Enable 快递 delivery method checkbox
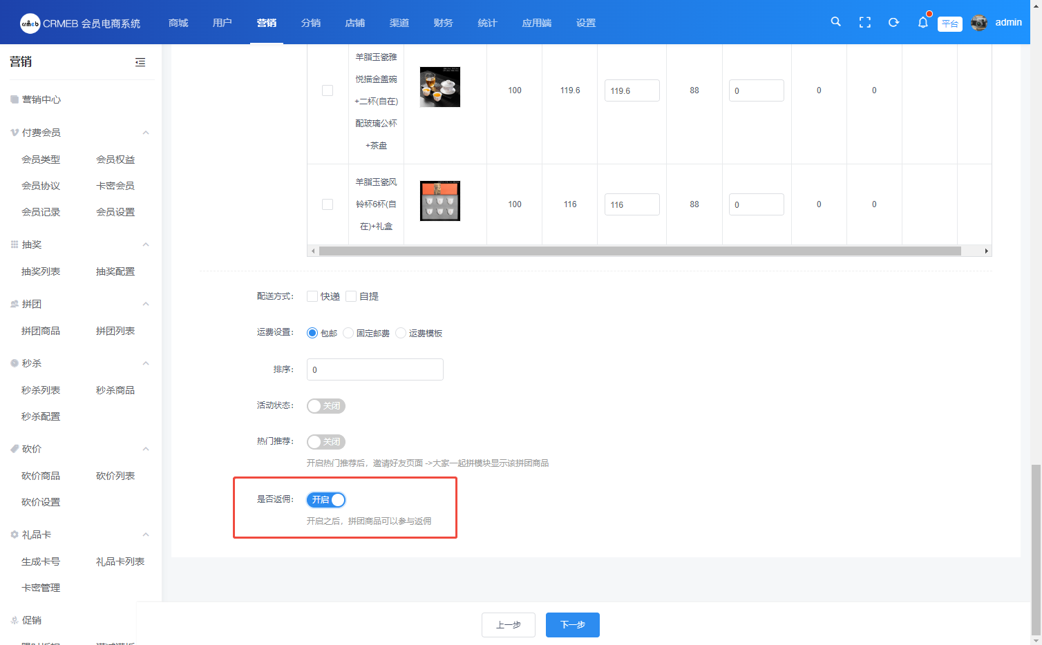1042x645 pixels. pyautogui.click(x=312, y=296)
